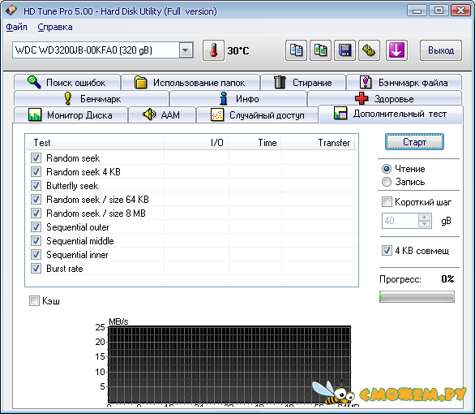Click the purple down-arrow minimize-to-tray icon
The height and width of the screenshot is (414, 475).
(396, 50)
